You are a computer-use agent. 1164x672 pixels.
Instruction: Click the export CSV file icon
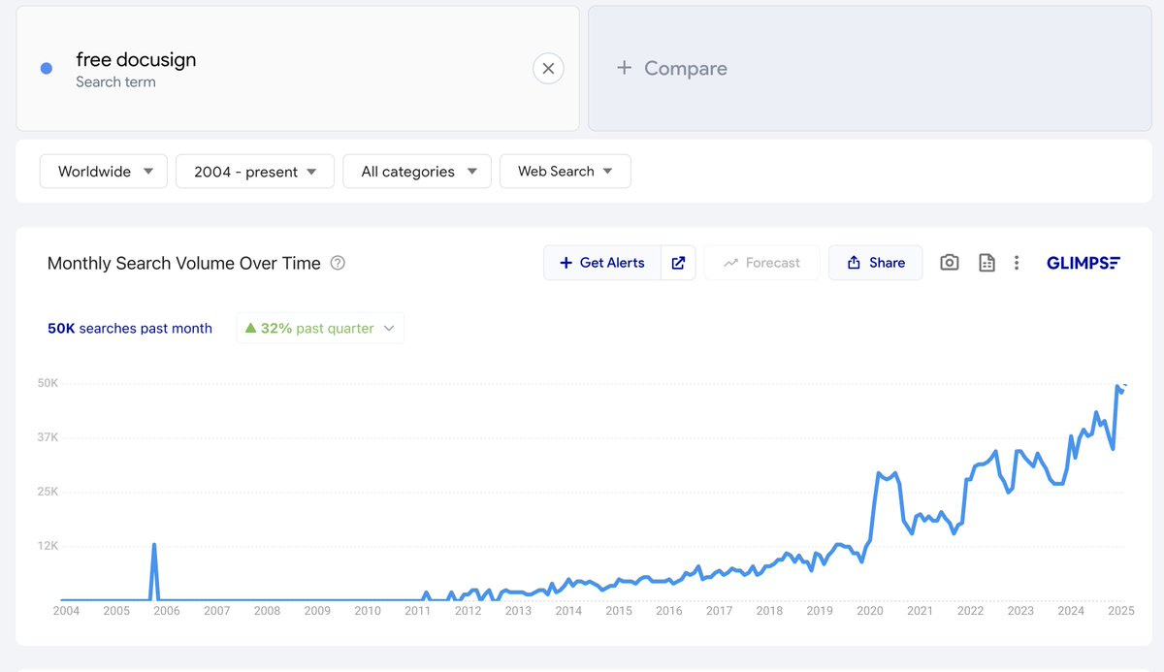[x=986, y=263]
